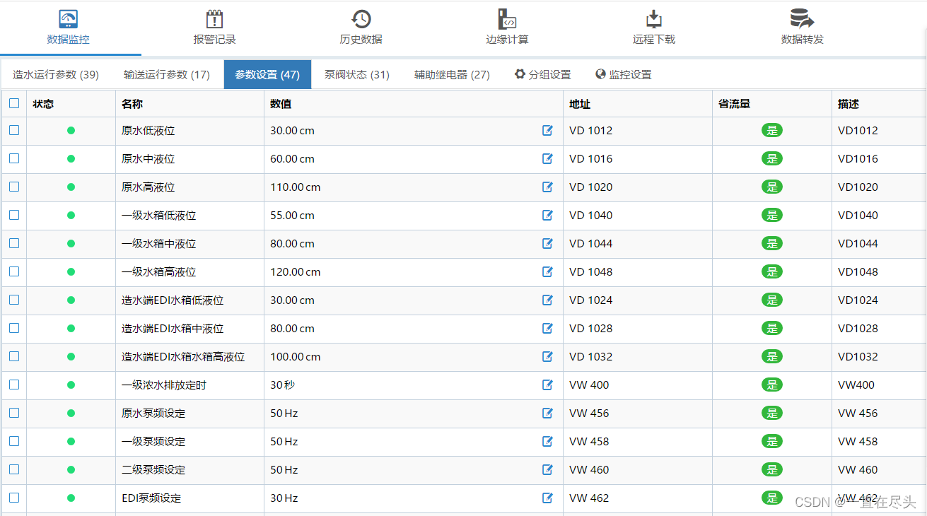Click 省流量 badge for 一级泵频设定
Screen dimensions: 927x516
click(772, 441)
